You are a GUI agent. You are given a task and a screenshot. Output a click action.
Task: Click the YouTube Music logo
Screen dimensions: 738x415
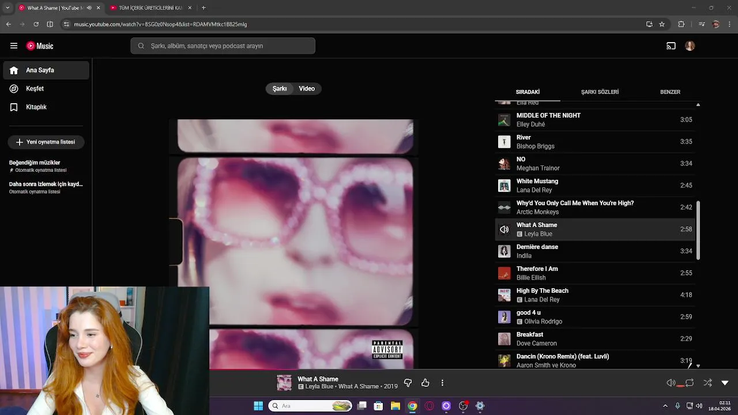(x=40, y=46)
